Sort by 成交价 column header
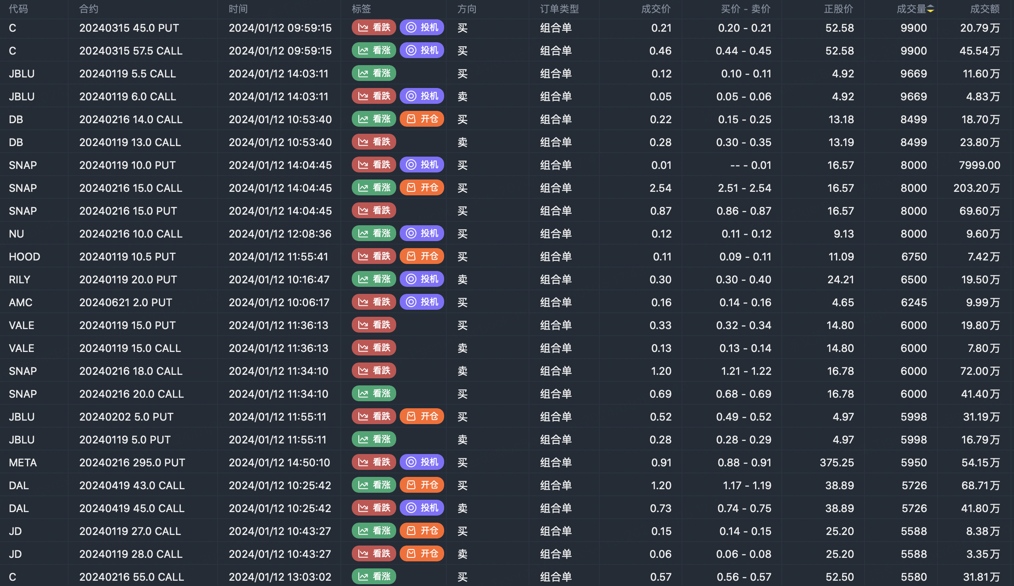 (656, 9)
